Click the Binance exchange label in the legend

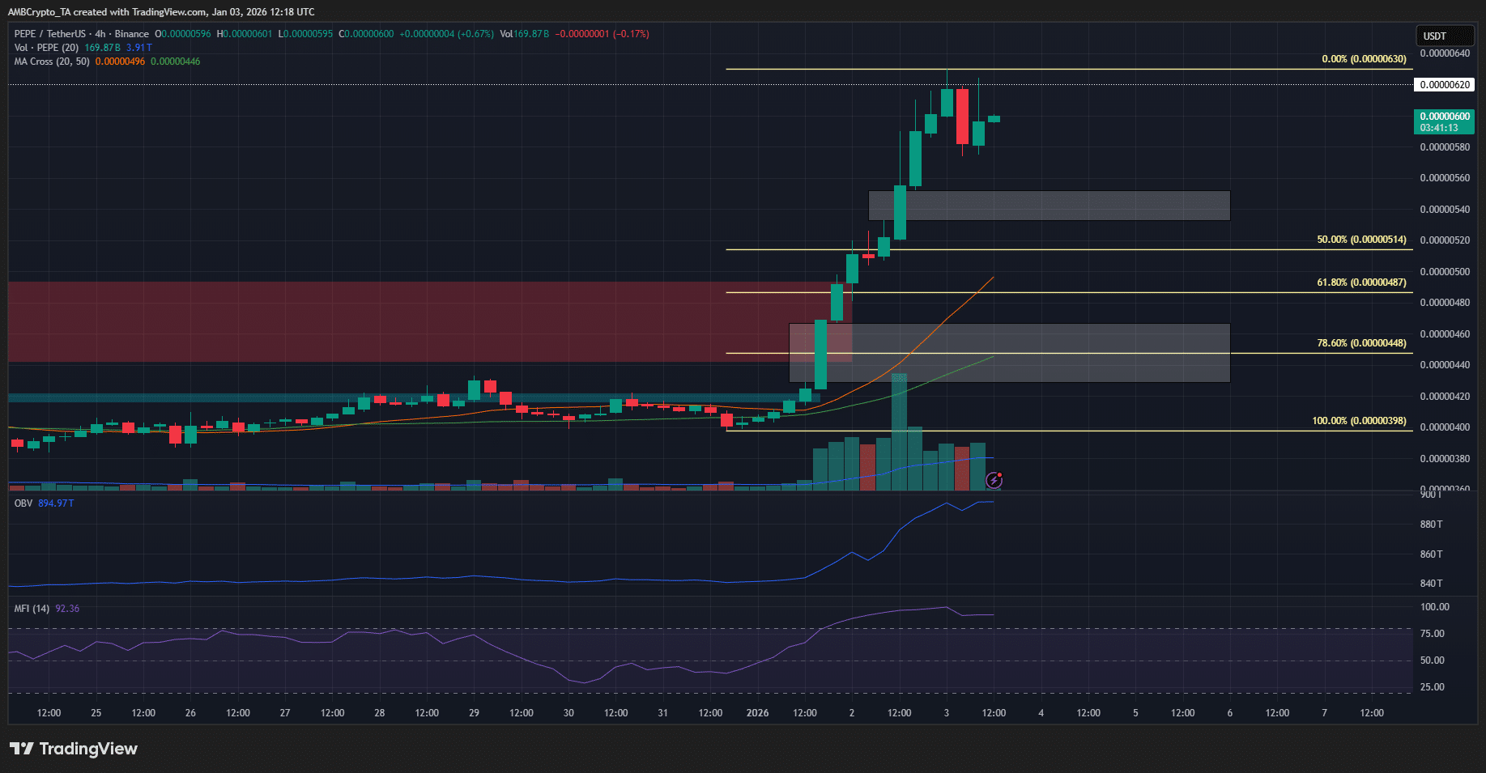click(x=132, y=34)
